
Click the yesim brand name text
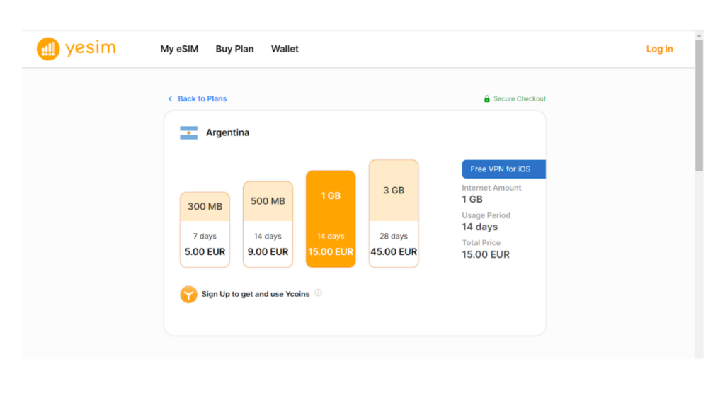click(x=90, y=49)
